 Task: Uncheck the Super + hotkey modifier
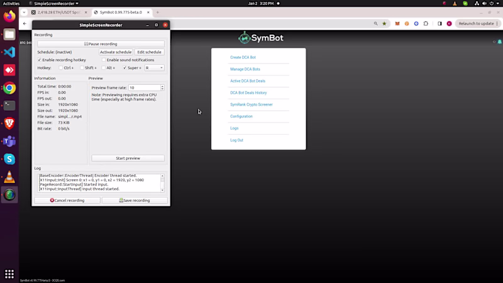tap(124, 68)
